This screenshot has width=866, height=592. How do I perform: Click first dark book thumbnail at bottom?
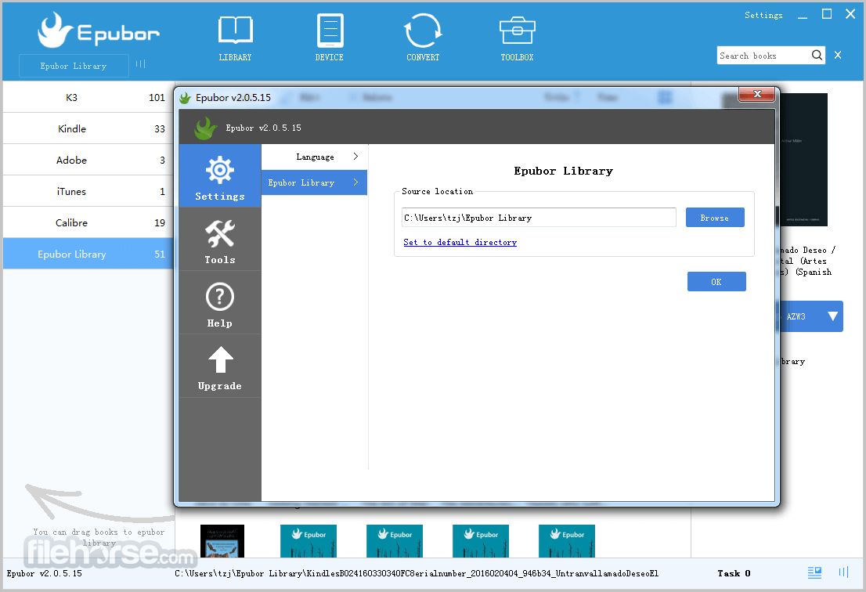click(222, 541)
